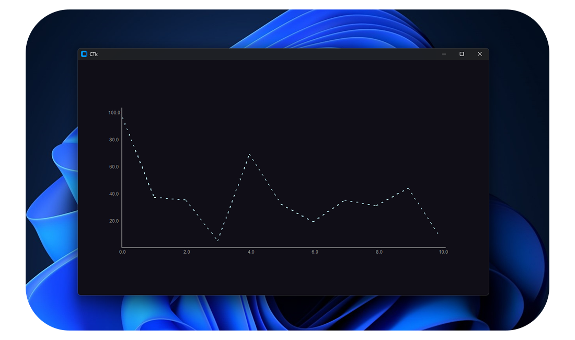
Task: Click the 40.0 y-axis label
Action: (x=114, y=194)
